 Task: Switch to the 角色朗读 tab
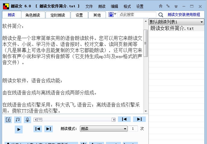pos(33,15)
